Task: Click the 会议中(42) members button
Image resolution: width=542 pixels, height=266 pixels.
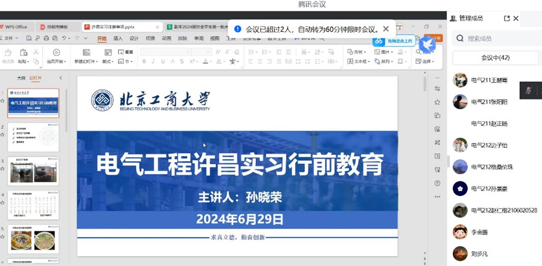Action: pos(495,58)
